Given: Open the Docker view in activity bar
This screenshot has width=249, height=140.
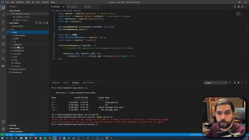Looking at the screenshot, I should pyautogui.click(x=4, y=66).
